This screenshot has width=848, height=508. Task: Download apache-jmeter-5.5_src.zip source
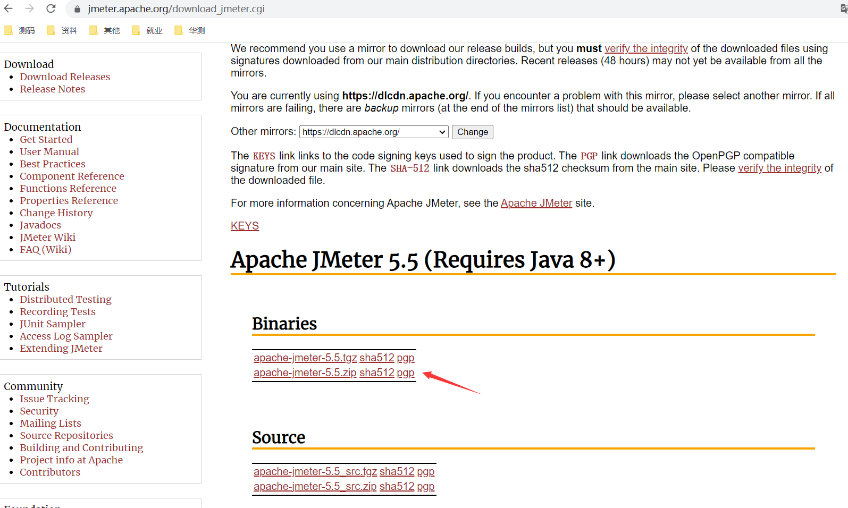(x=315, y=486)
